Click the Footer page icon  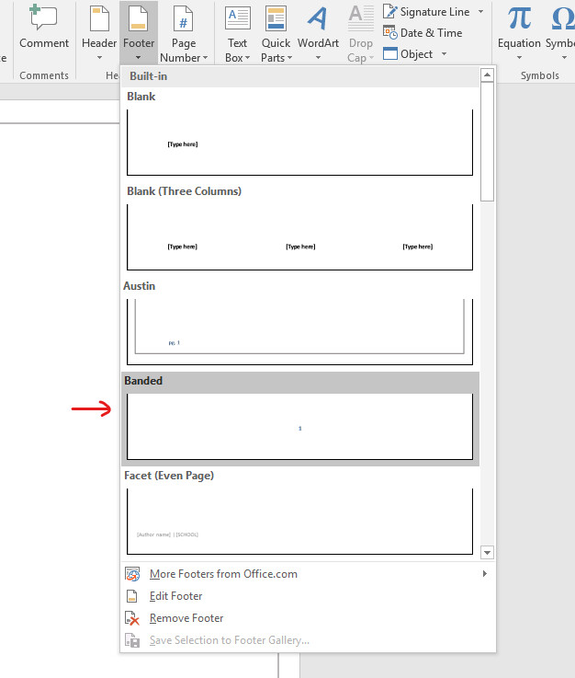tap(139, 18)
